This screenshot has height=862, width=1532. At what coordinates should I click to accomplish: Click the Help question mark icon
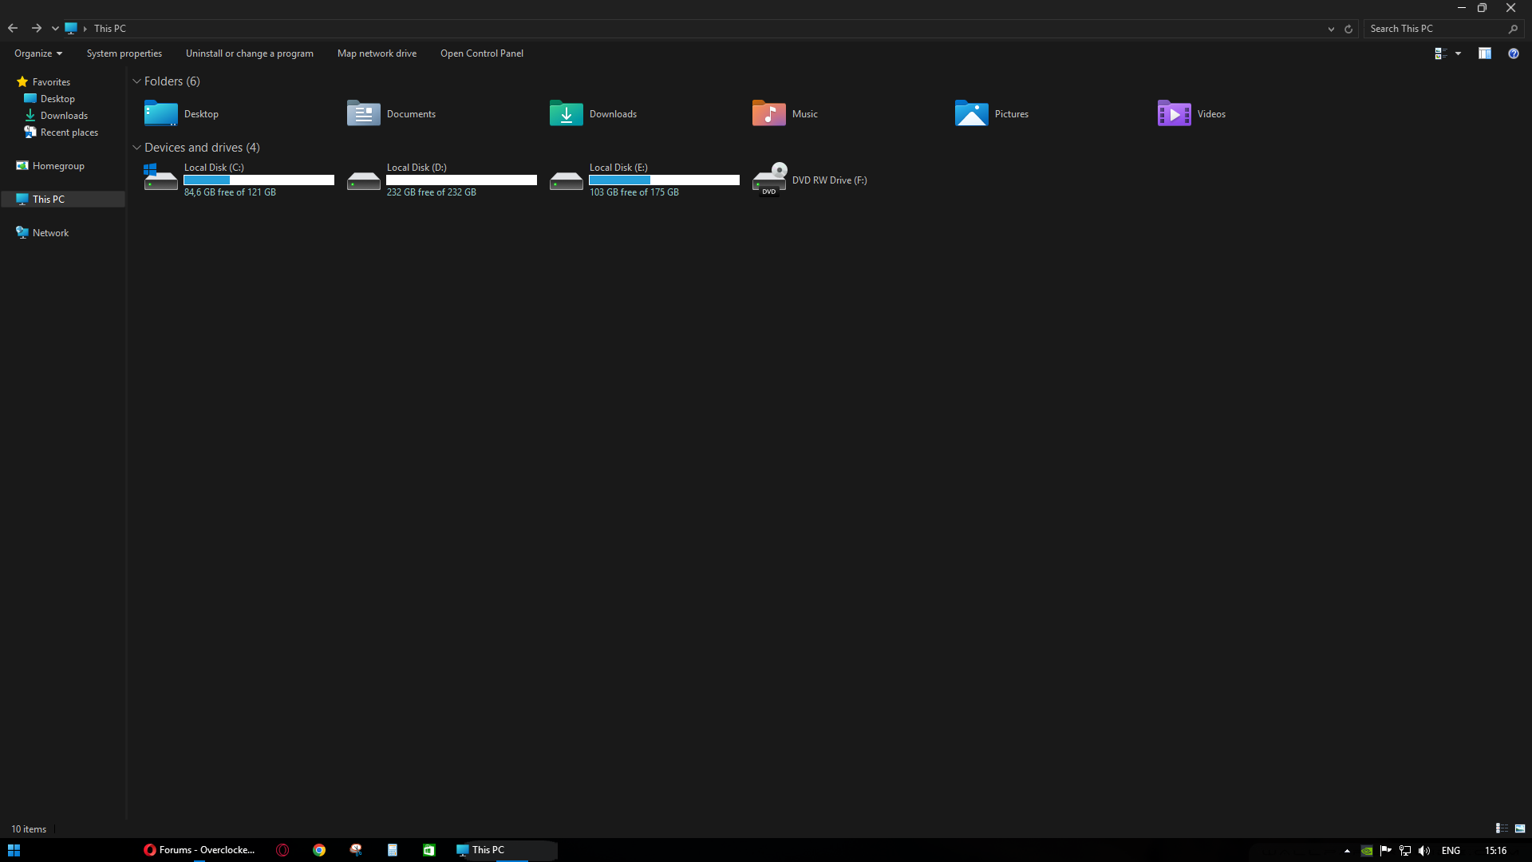click(x=1514, y=53)
